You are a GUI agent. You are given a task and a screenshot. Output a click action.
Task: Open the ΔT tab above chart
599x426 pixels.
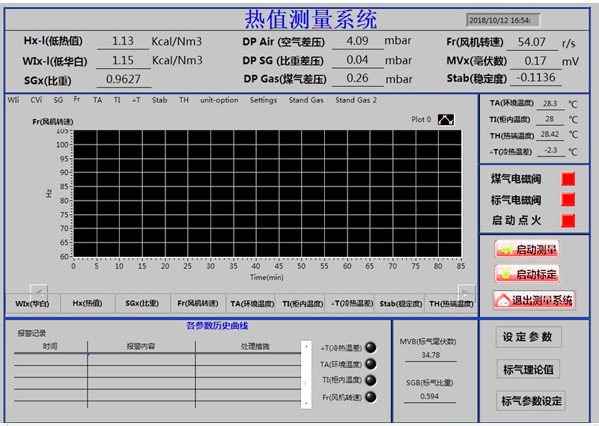coord(136,100)
